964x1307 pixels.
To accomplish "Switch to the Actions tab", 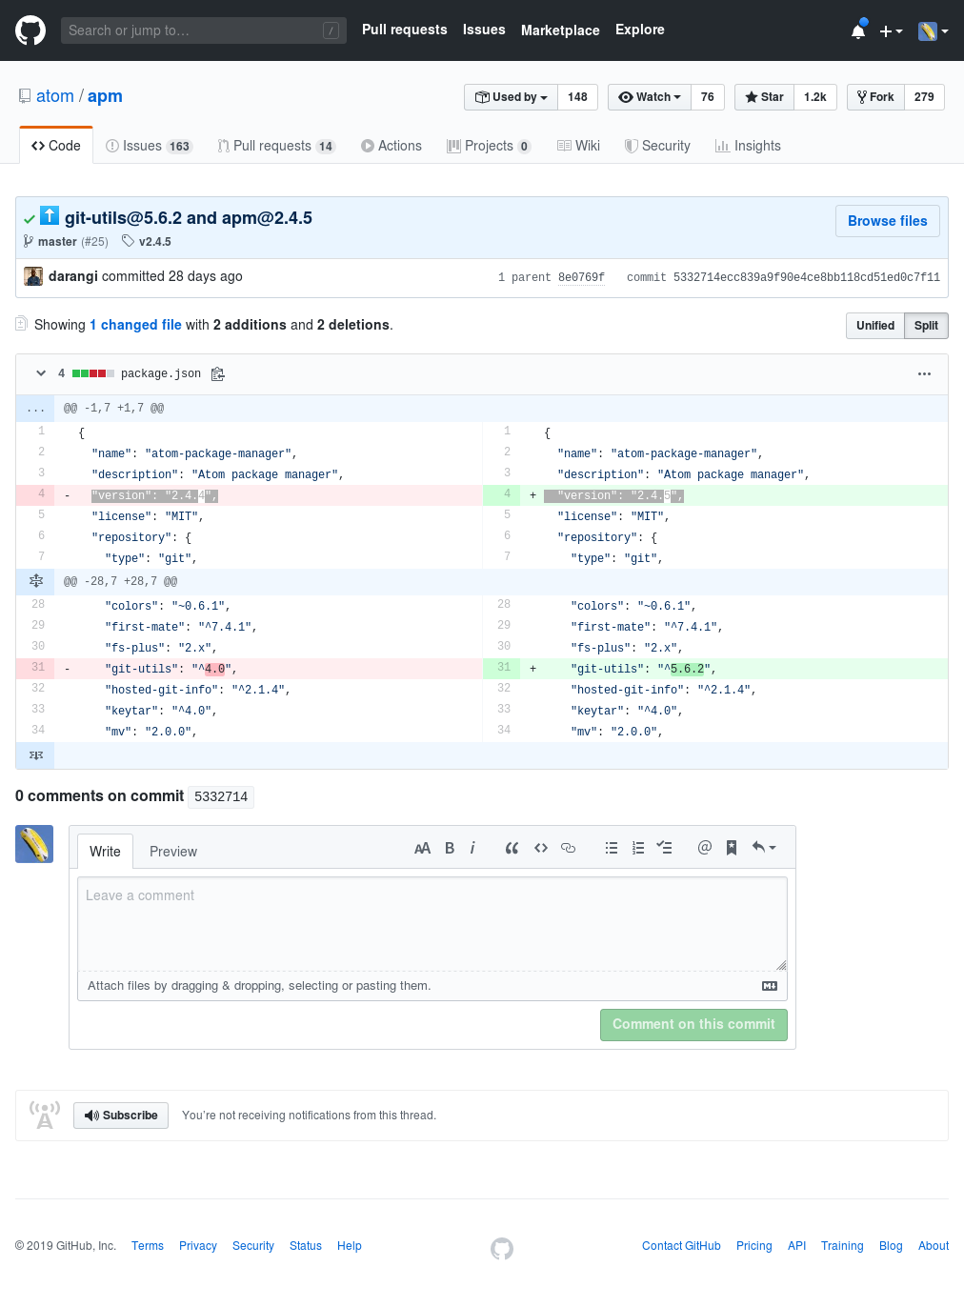I will (x=392, y=146).
